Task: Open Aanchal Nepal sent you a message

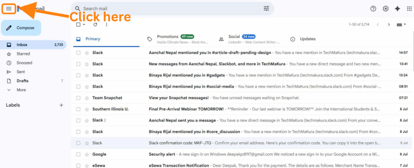Action: [x=241, y=120]
